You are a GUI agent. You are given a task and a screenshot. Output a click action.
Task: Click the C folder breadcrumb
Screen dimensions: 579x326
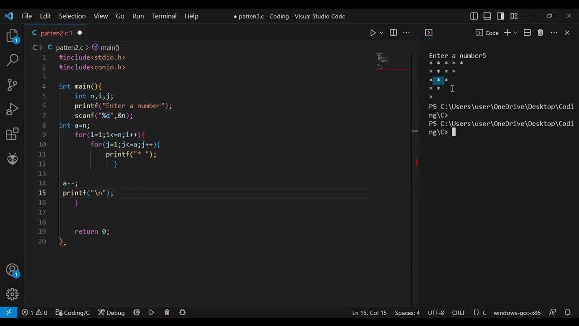pyautogui.click(x=34, y=47)
